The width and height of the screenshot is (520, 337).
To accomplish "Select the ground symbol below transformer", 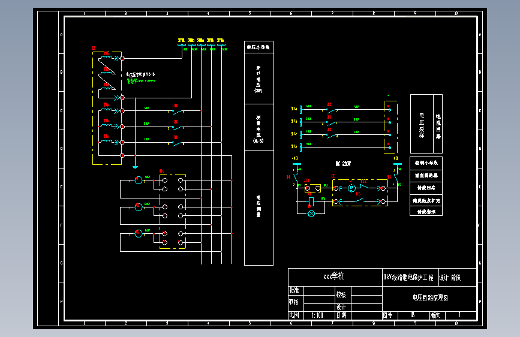I will pyautogui.click(x=135, y=167).
